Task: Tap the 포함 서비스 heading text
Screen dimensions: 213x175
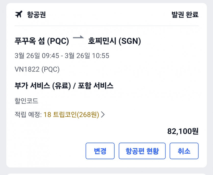Action: pyautogui.click(x=95, y=86)
